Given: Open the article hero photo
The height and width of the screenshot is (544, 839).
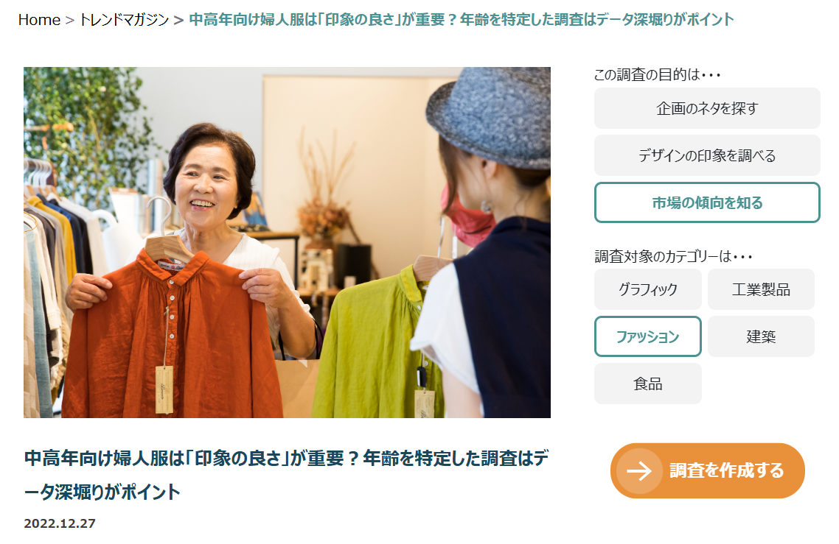Looking at the screenshot, I should pos(287,242).
